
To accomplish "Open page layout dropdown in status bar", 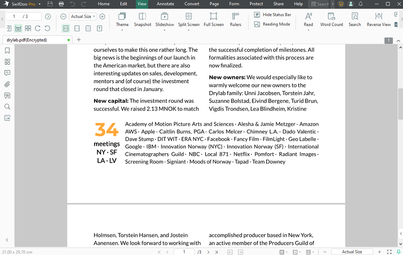I will 297,252.
